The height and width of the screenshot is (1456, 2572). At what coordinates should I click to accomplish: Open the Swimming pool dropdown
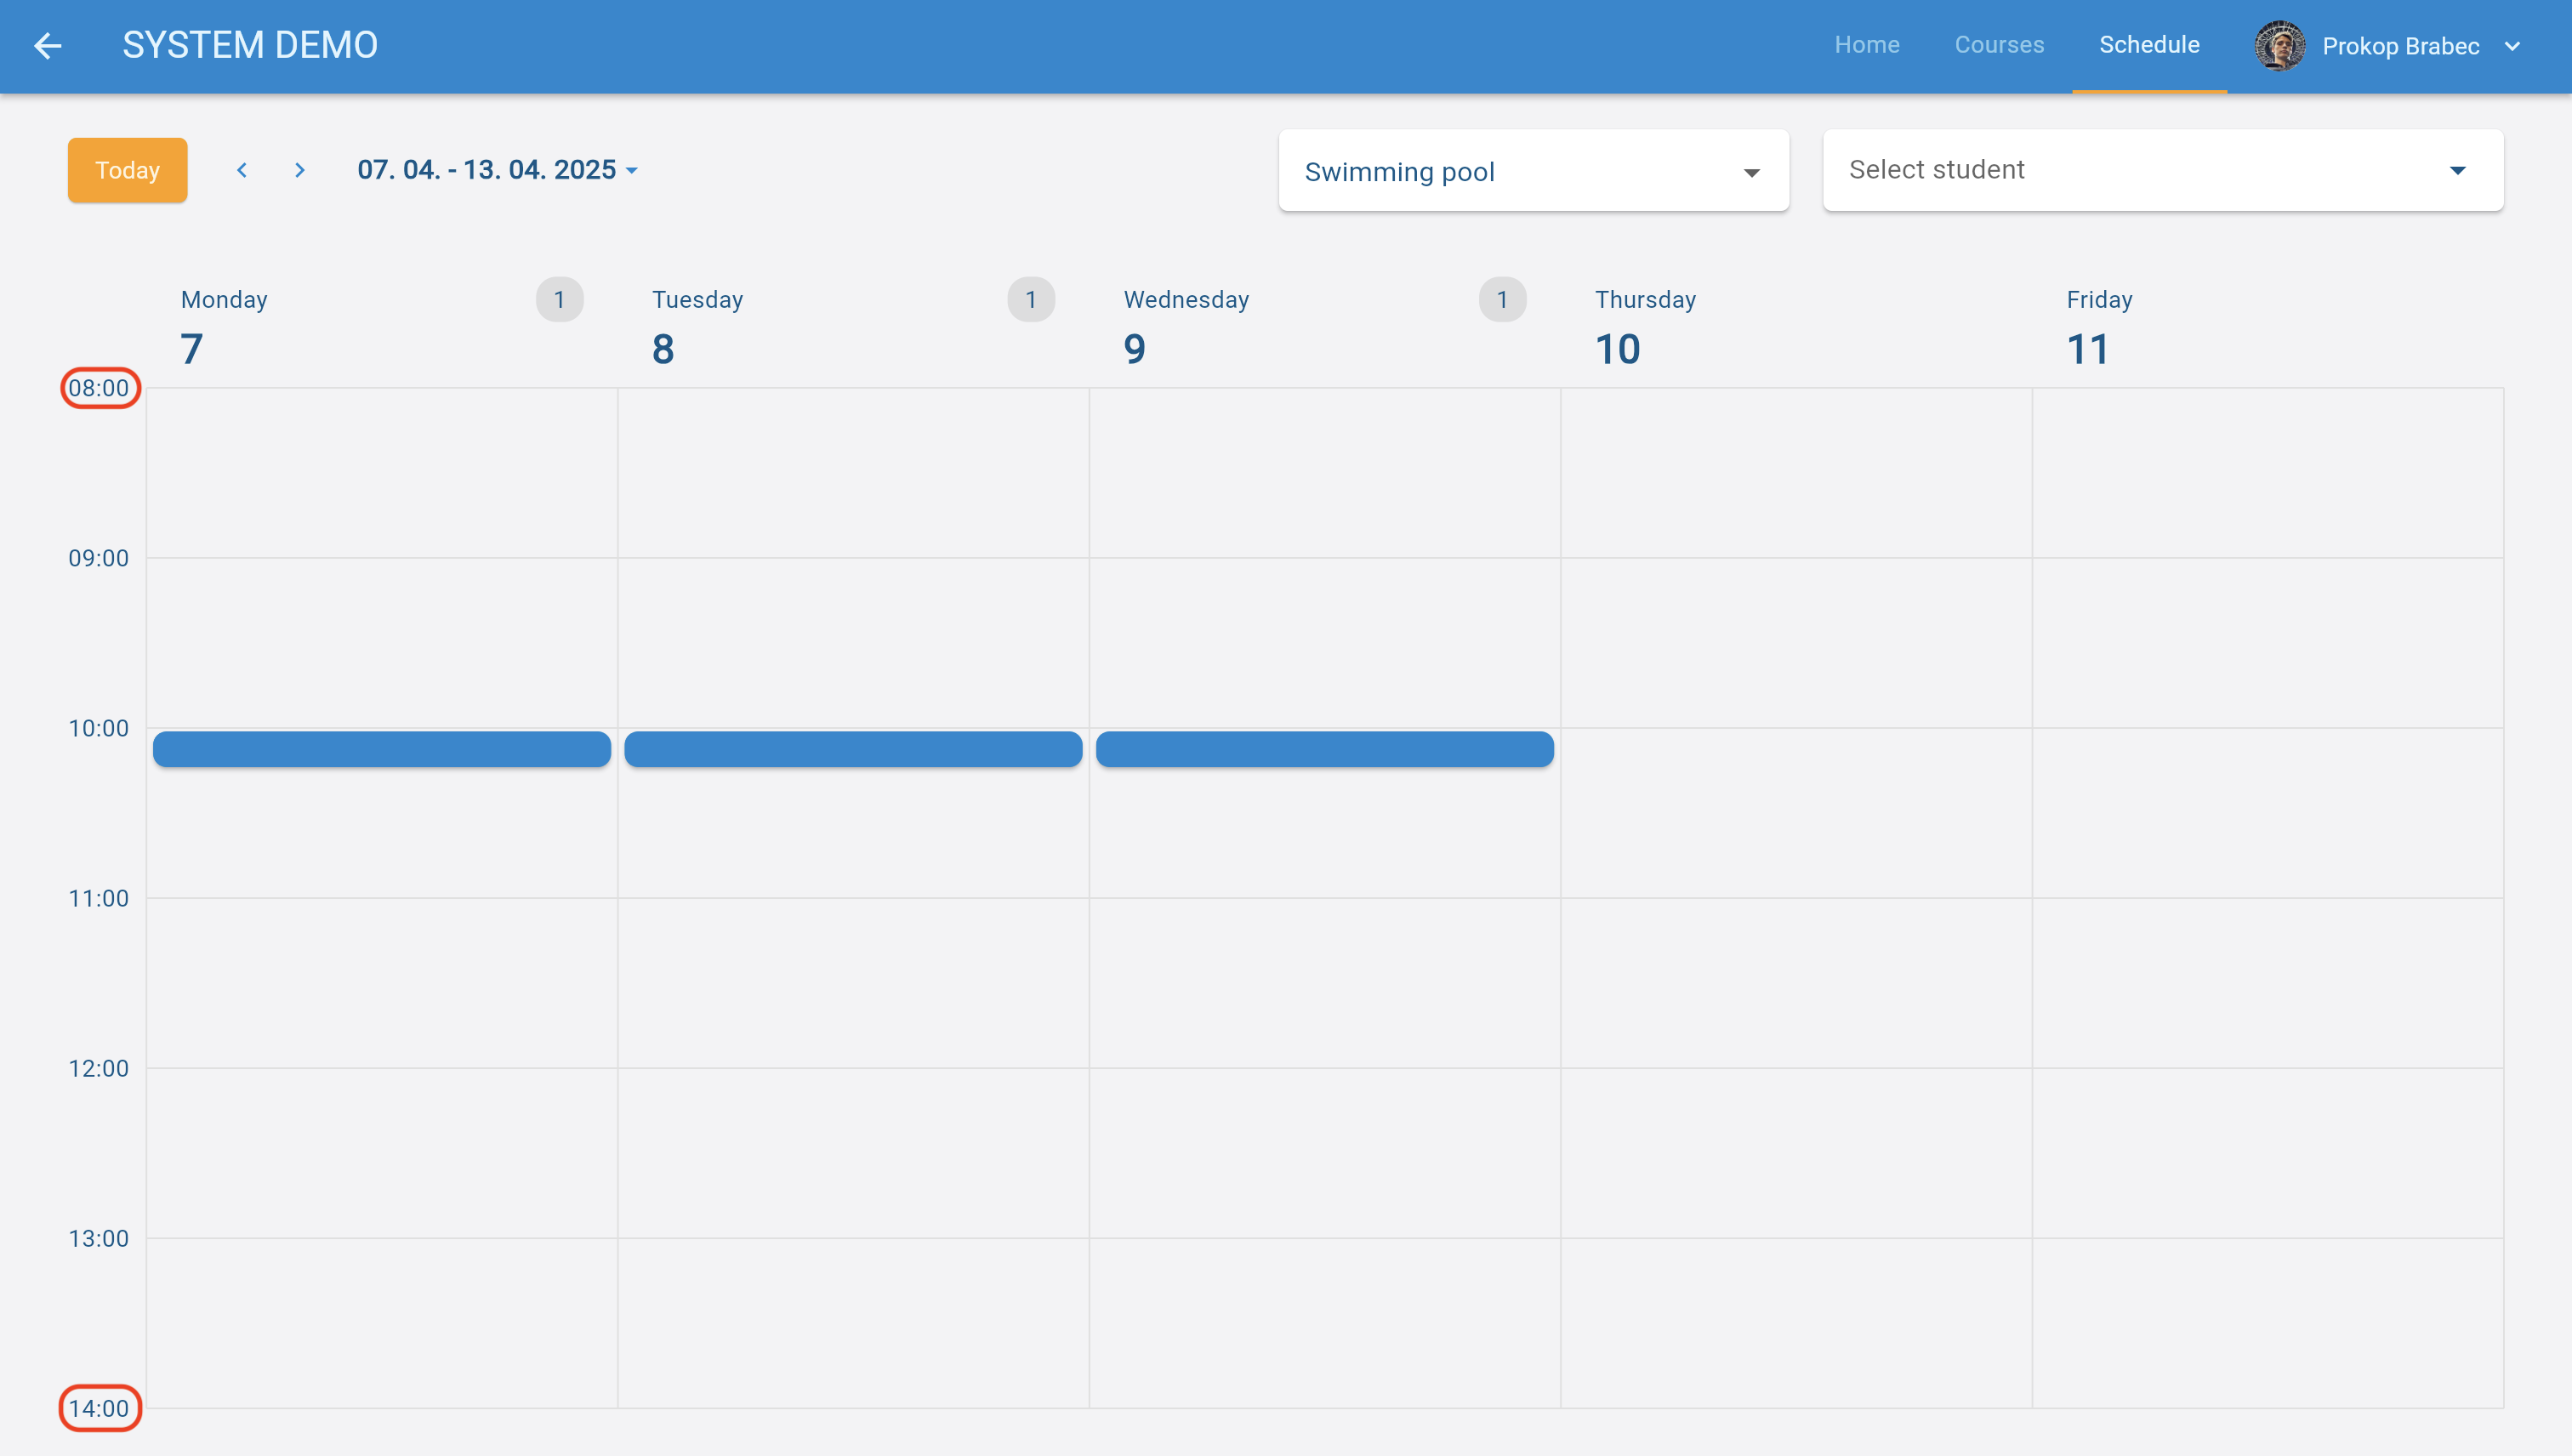[1533, 171]
